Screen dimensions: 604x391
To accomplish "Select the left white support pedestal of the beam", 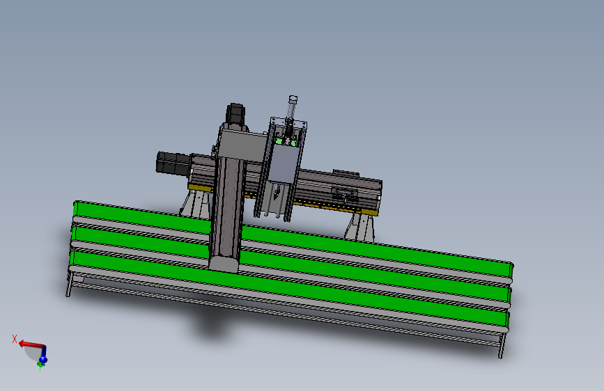I will click(196, 205).
